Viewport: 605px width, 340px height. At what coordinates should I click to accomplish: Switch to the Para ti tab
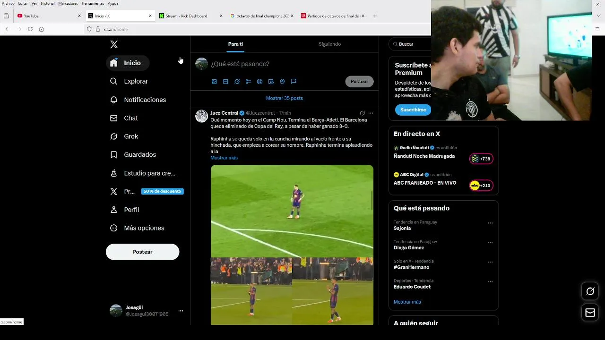235,44
